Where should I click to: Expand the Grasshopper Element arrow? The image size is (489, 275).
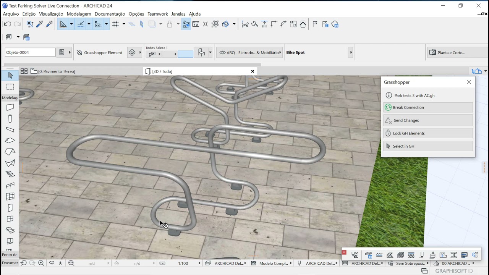point(139,53)
